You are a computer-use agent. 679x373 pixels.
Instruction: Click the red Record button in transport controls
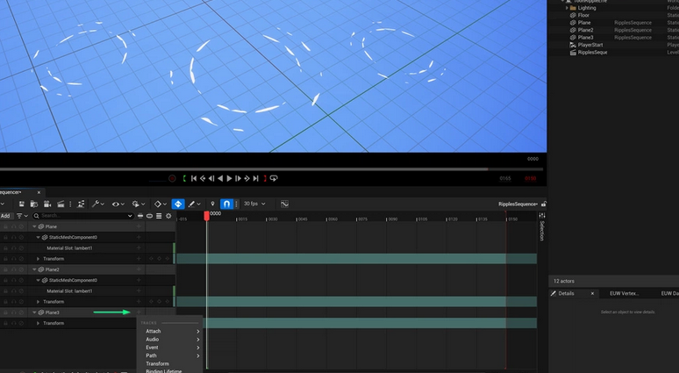tap(172, 178)
